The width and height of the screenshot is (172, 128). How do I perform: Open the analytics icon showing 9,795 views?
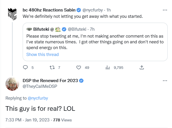point(107,67)
